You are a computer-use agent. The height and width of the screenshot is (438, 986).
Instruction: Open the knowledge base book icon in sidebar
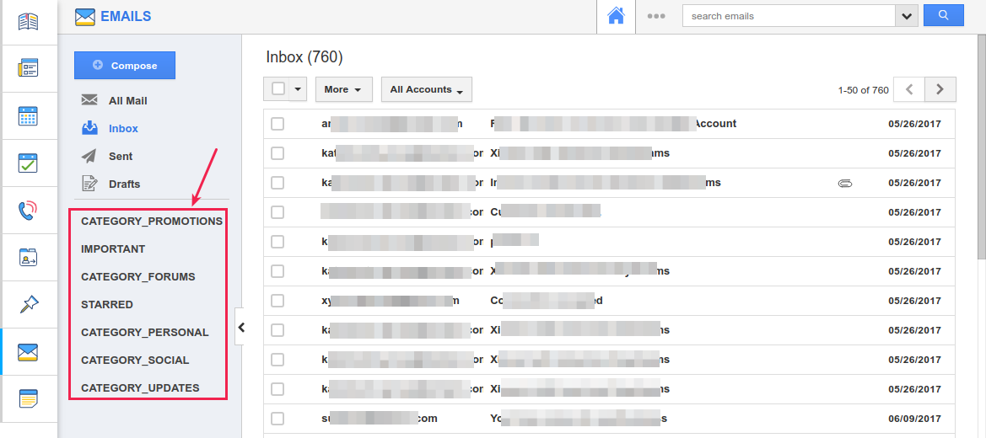pos(29,22)
